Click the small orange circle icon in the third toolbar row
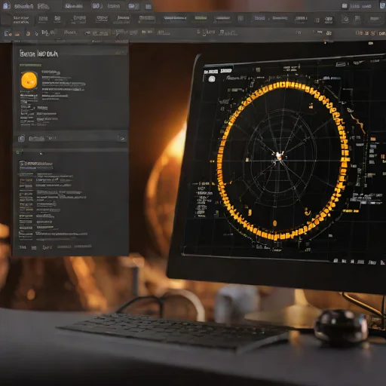Screen dimensions: 386x386 click(28, 33)
